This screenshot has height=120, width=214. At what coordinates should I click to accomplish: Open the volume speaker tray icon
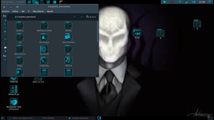194,2
